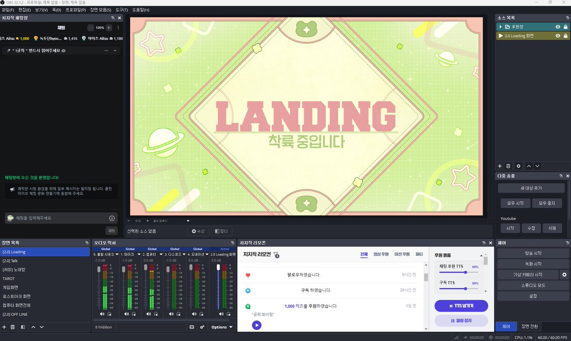The image size is (571, 341).
Task: Open the 도구(T) menu
Action: pos(121,10)
